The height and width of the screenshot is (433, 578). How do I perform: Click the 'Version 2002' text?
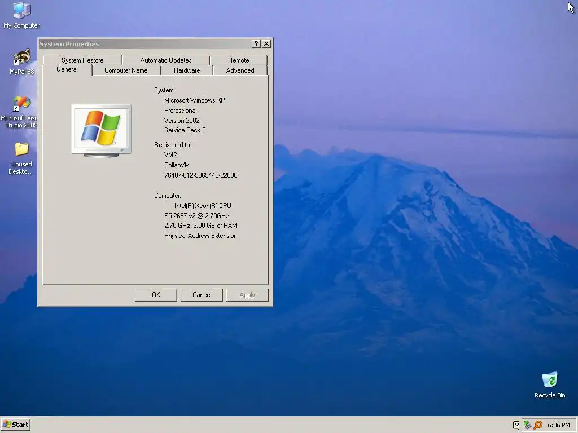(x=182, y=121)
